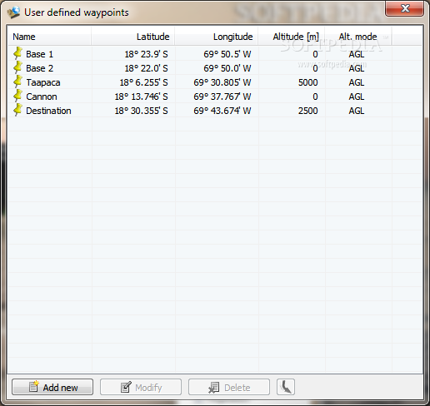Click latitude 18° 30.355' S
Viewport: 430px width, 406px height.
[x=141, y=111]
